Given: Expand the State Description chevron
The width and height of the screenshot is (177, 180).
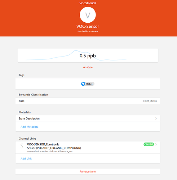Looking at the screenshot, I should 156,118.
